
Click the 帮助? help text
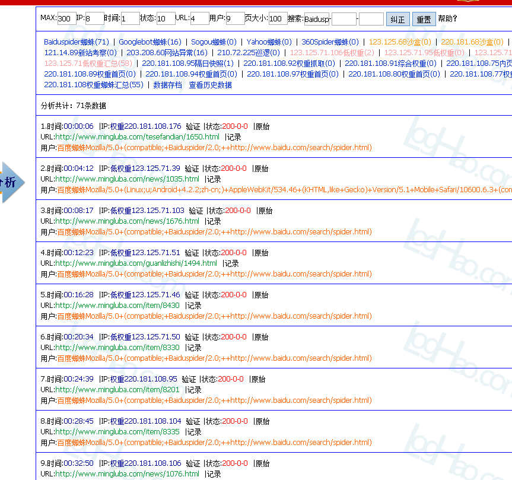coord(447,18)
